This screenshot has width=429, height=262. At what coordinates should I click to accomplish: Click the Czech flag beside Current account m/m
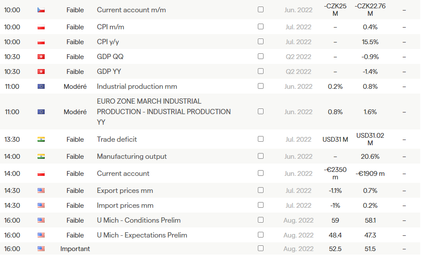point(41,10)
